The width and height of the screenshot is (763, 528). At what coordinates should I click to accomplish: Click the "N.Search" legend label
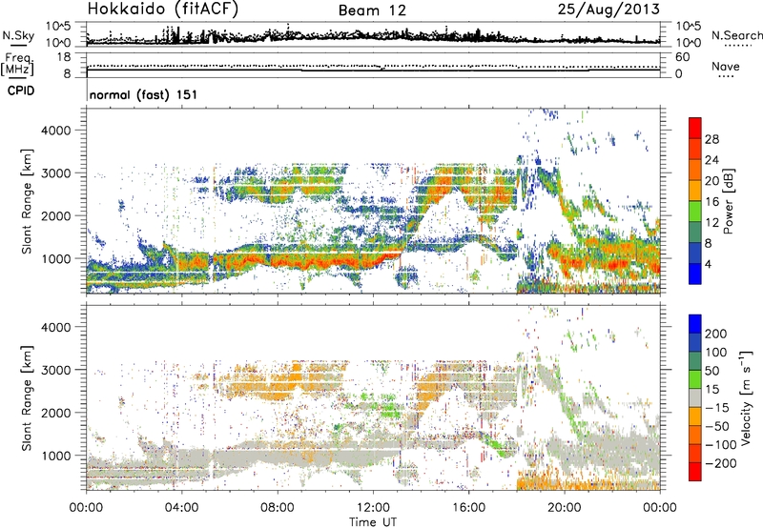coord(736,35)
